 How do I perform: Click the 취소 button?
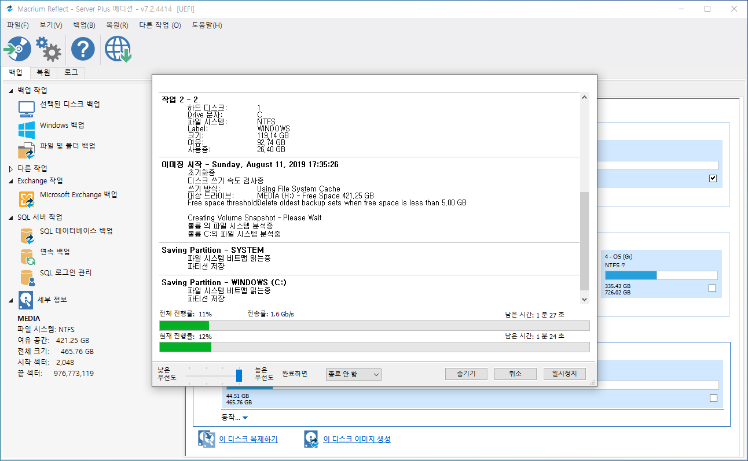[515, 374]
